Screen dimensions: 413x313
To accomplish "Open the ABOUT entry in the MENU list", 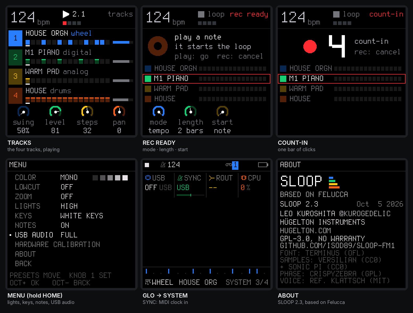I will tap(25, 254).
